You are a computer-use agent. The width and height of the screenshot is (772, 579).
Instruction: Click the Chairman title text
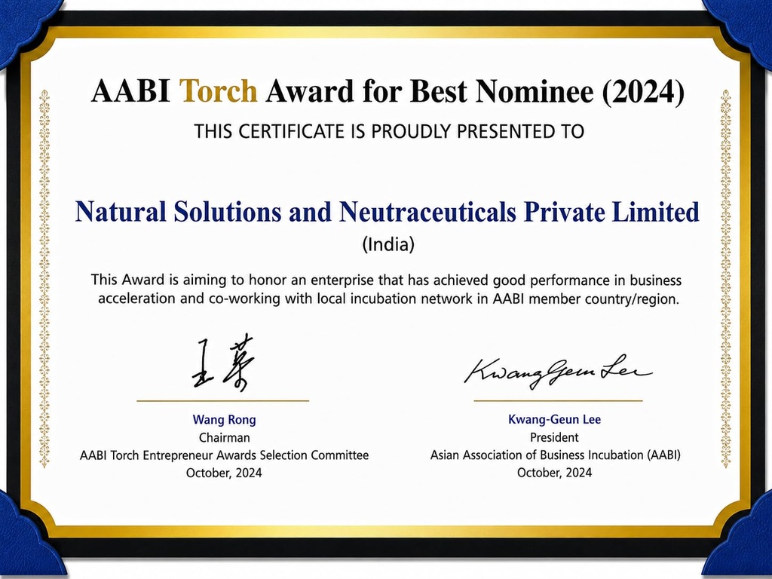pos(224,437)
